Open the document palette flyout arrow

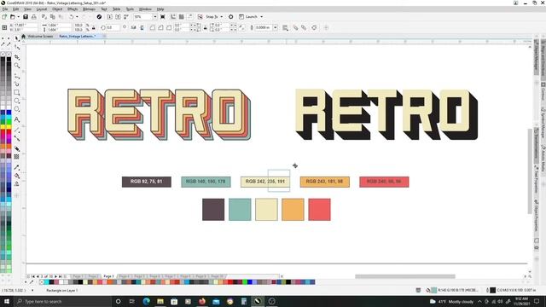pyautogui.click(x=26, y=282)
